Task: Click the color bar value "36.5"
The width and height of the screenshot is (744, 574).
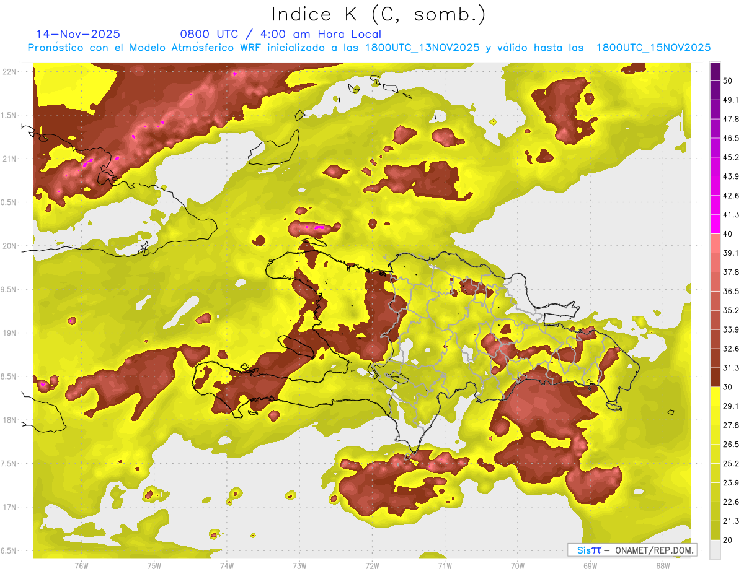Action: (x=731, y=291)
